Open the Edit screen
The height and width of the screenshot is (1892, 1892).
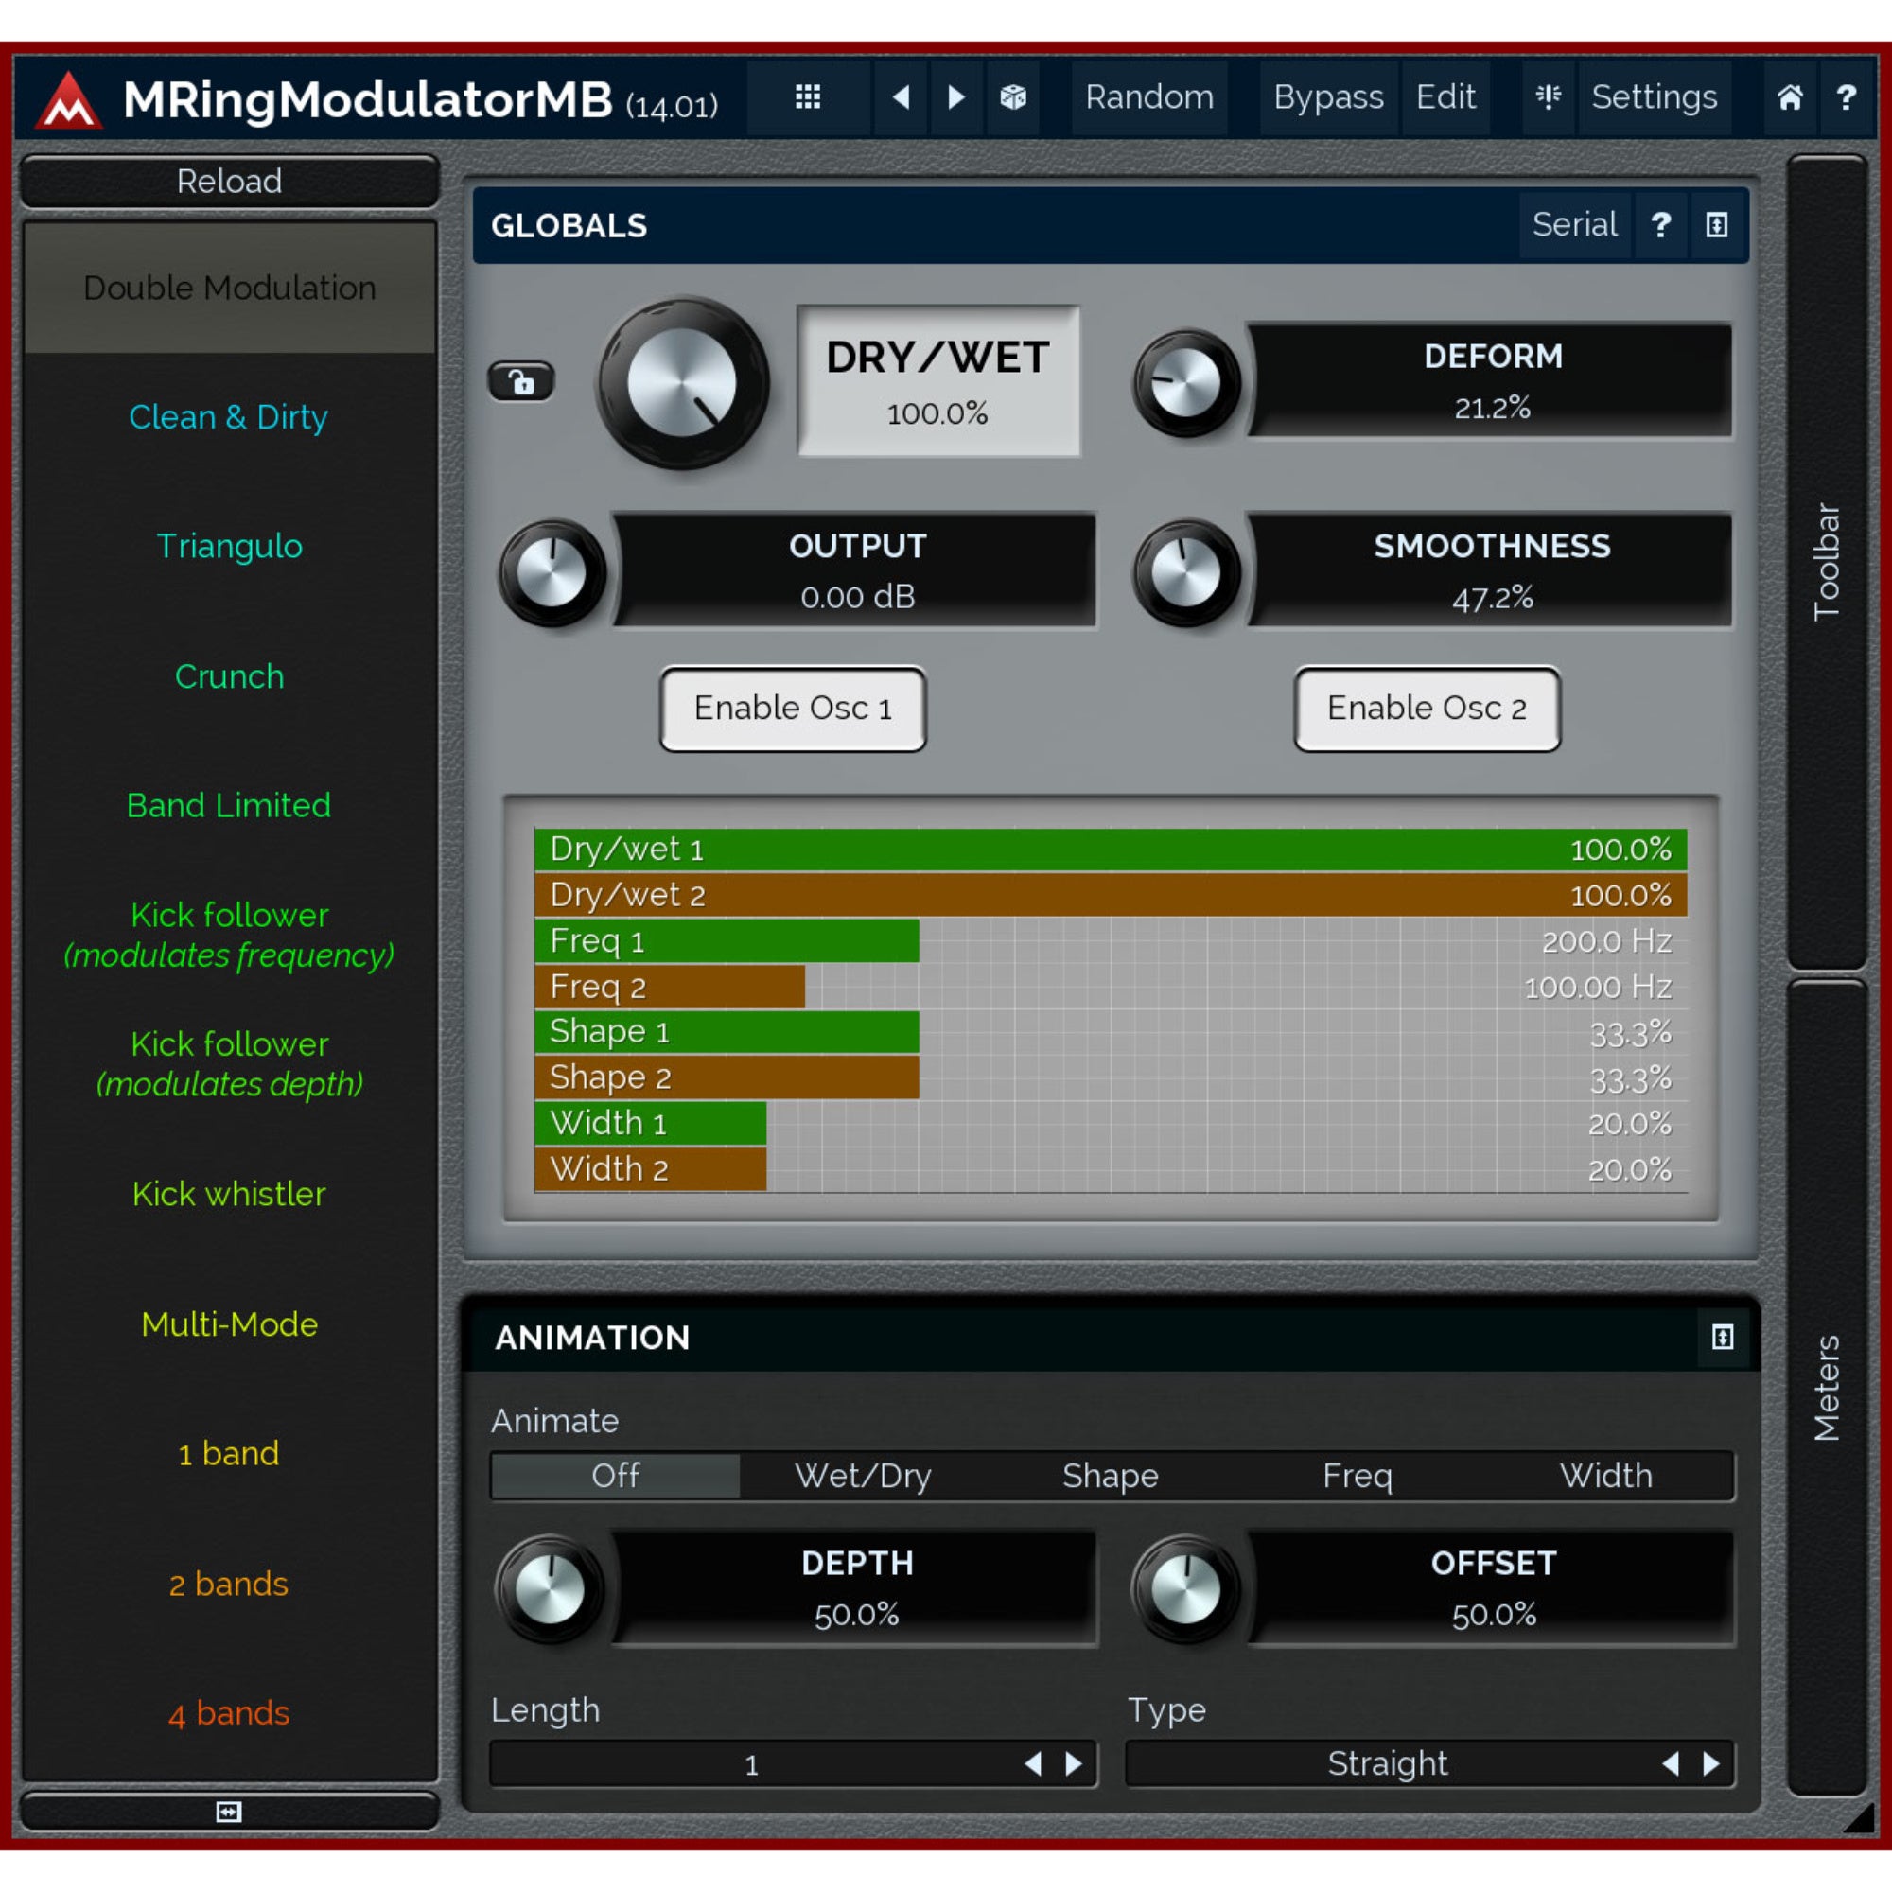coord(1445,96)
